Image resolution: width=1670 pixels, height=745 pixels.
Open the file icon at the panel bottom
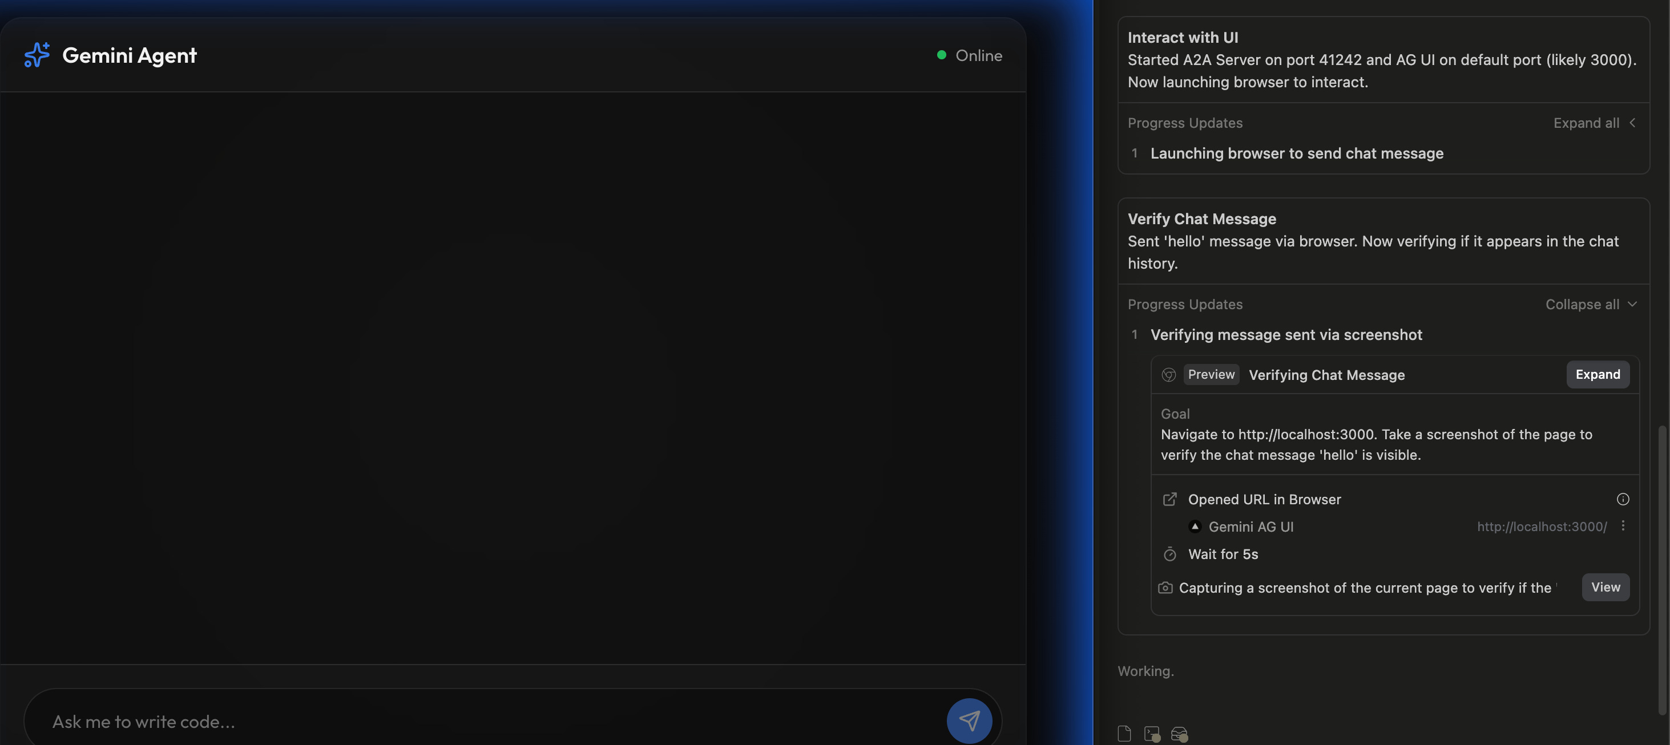1124,734
